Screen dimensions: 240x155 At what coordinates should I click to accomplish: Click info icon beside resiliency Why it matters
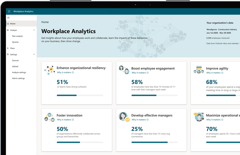[73, 72]
